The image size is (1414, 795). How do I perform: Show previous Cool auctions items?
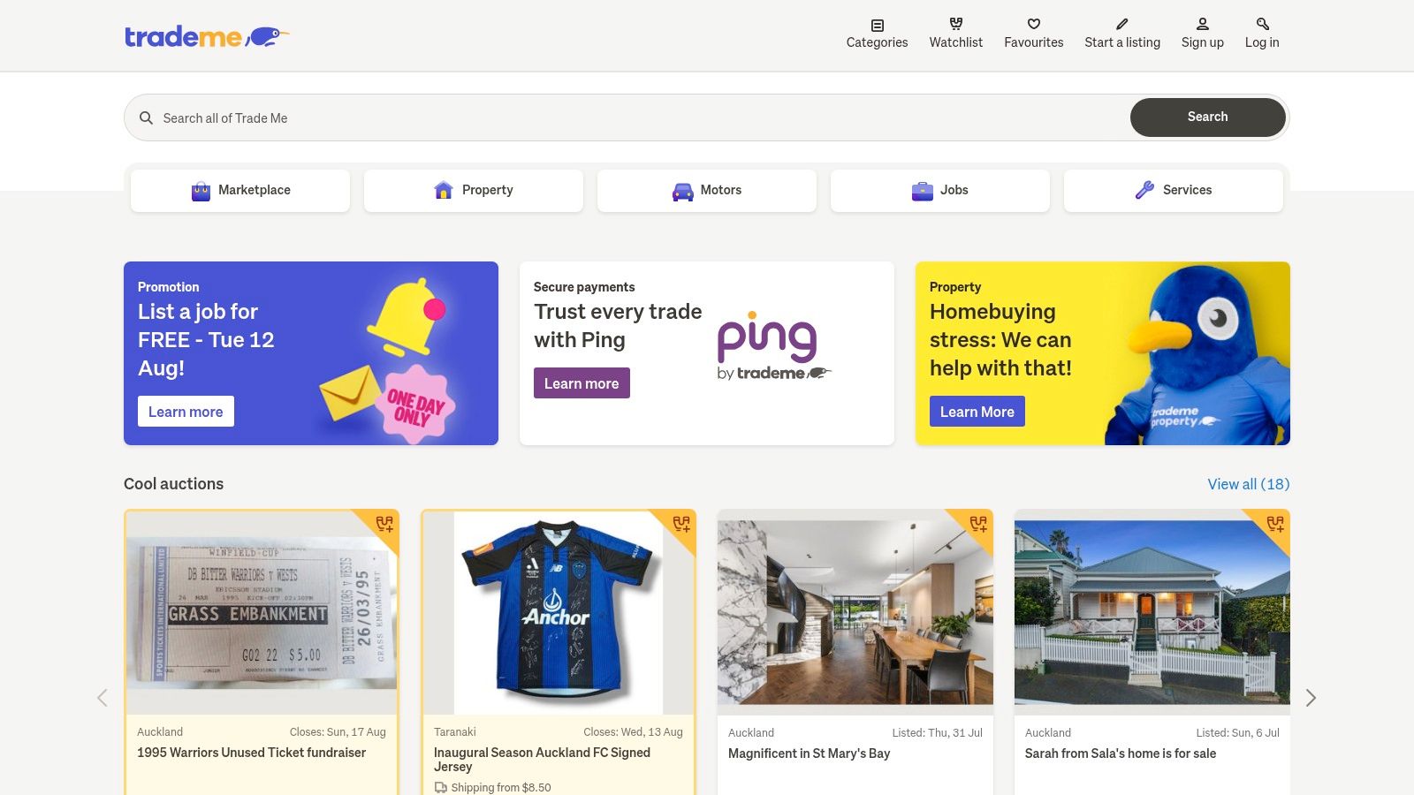point(103,698)
